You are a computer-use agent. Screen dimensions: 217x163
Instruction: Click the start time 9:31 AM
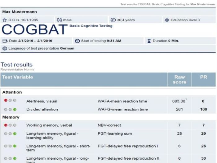pyautogui.click(x=114, y=41)
